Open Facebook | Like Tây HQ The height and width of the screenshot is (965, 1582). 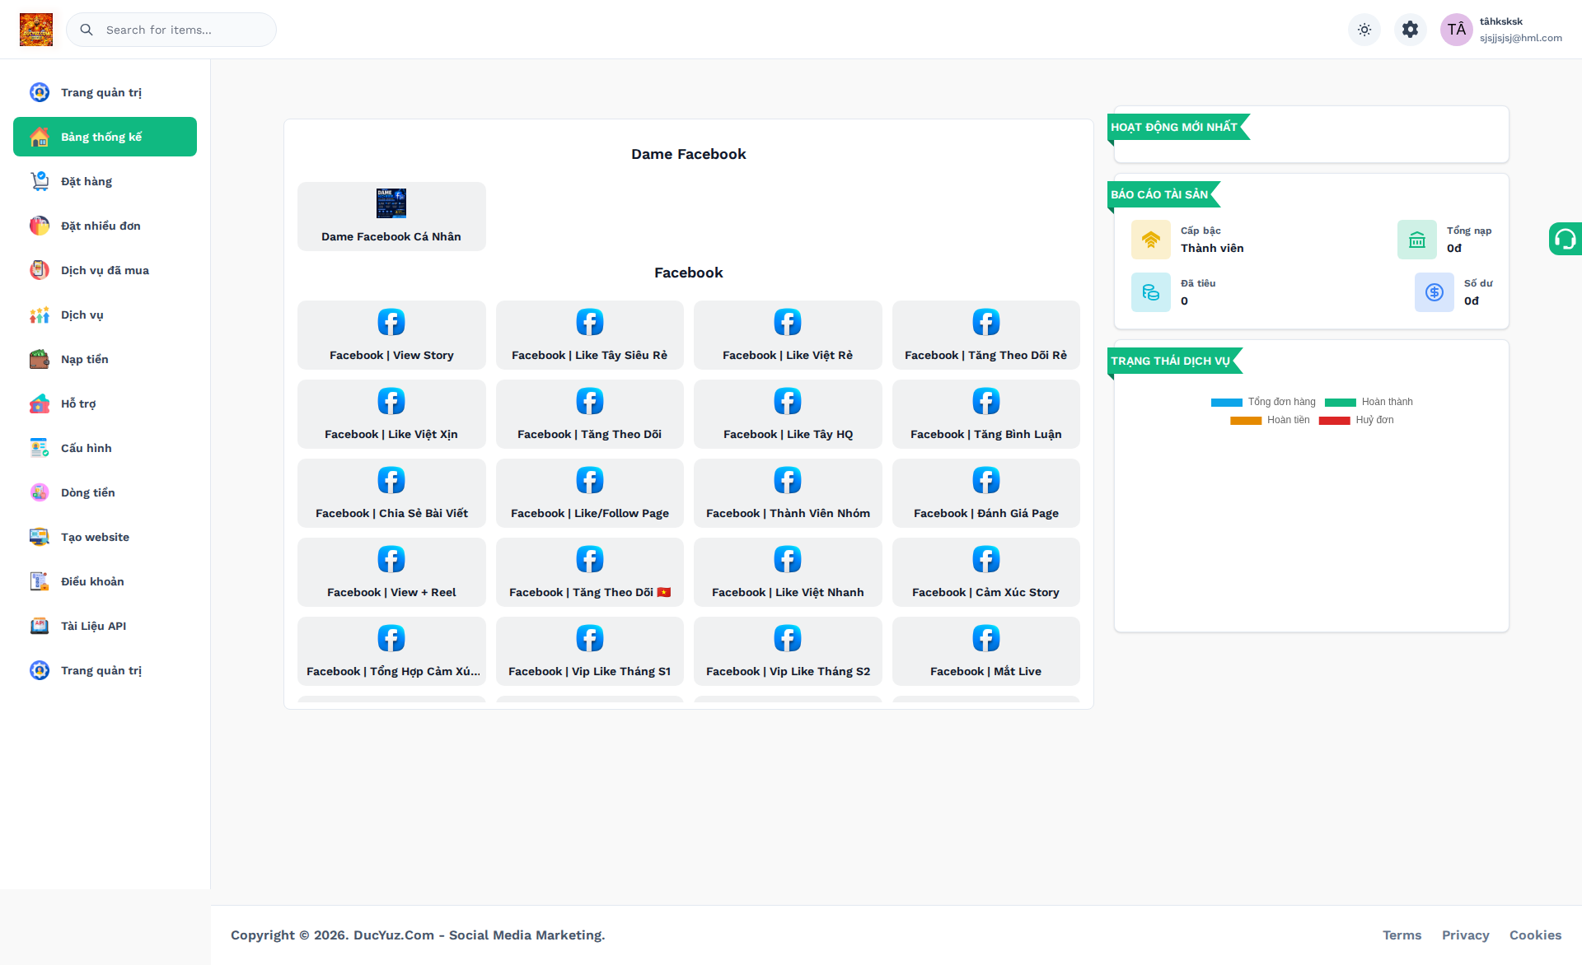coord(788,414)
